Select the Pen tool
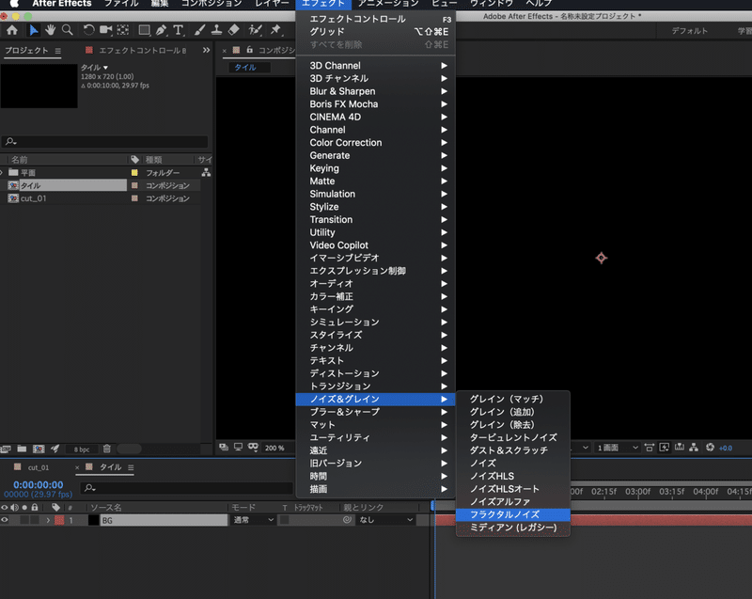Screen dimensions: 752x599 161,30
